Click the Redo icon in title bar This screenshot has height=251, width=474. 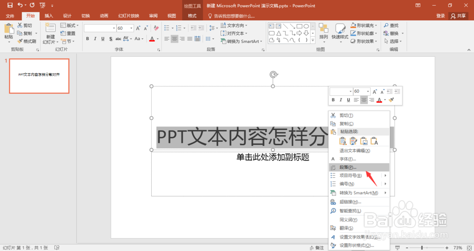[32, 5]
